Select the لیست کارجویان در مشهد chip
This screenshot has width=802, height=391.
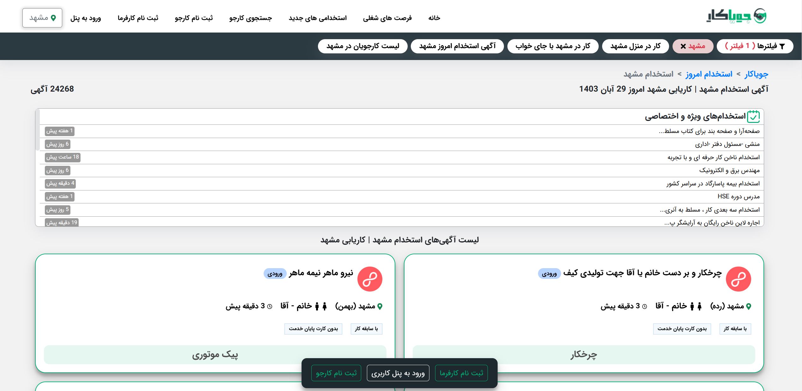(363, 46)
